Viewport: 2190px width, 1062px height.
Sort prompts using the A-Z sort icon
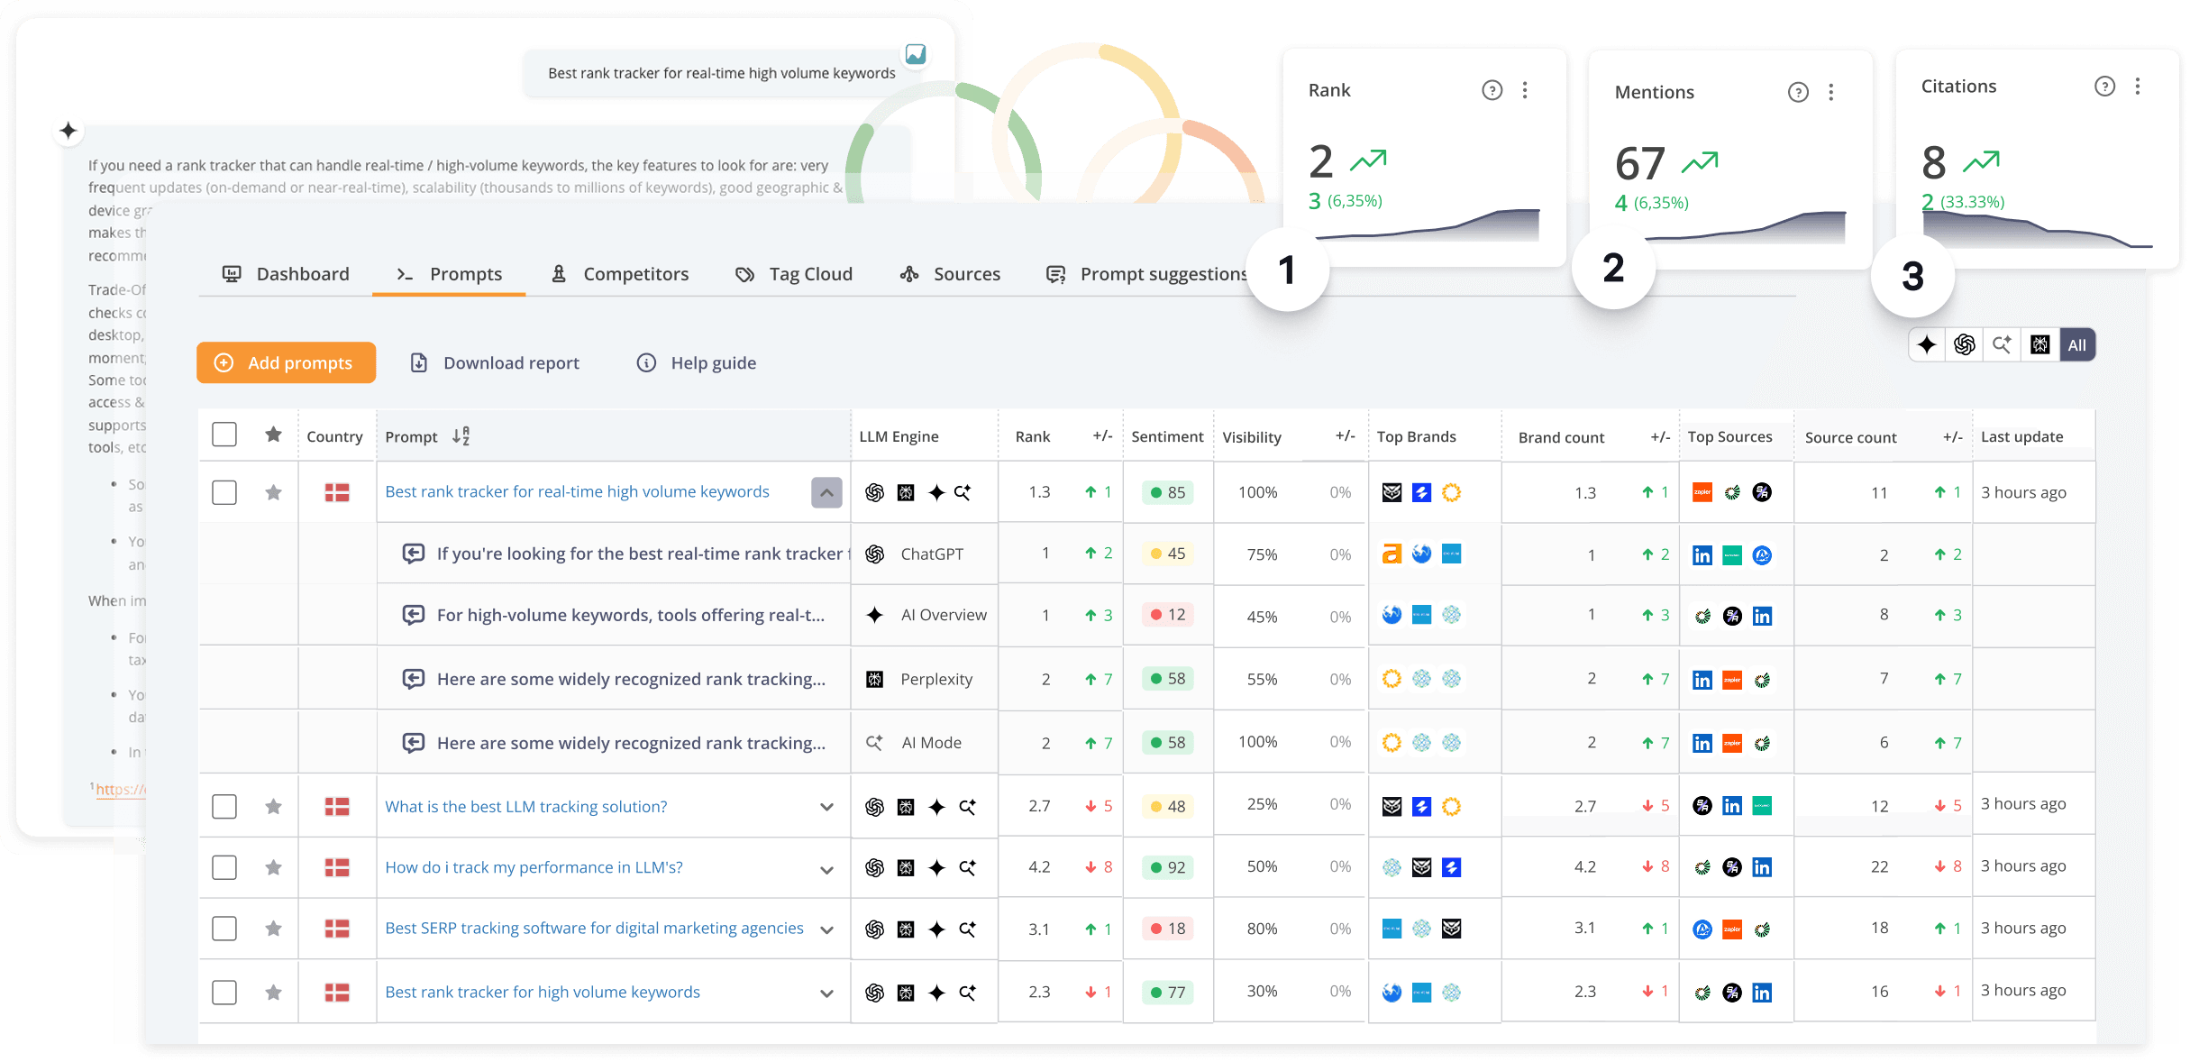[x=461, y=436]
